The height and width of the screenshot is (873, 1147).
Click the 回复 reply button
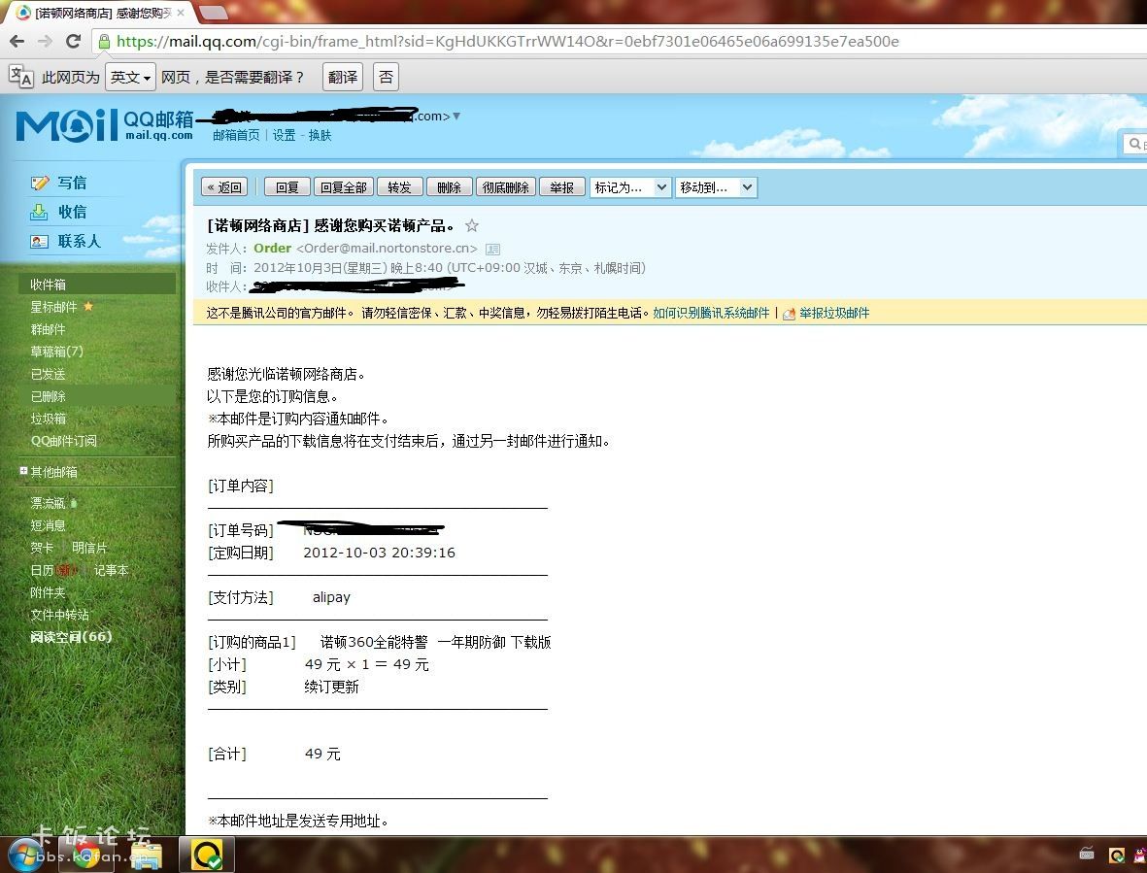(287, 186)
